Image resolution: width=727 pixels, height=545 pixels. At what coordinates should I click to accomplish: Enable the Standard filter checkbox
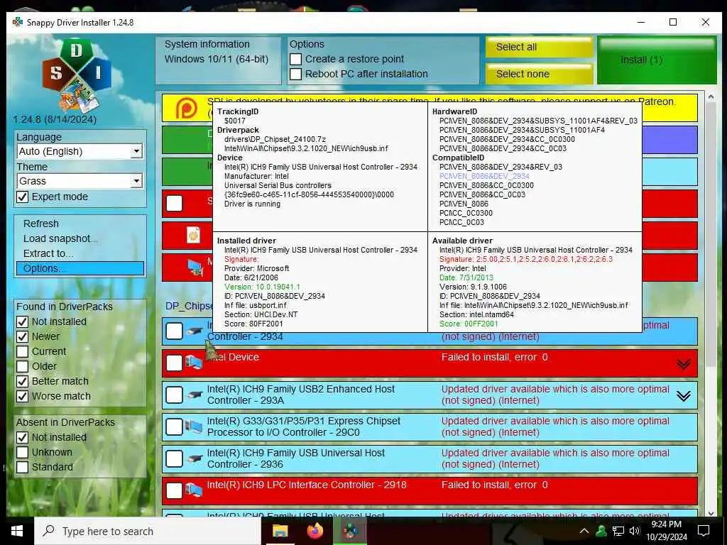[22, 467]
